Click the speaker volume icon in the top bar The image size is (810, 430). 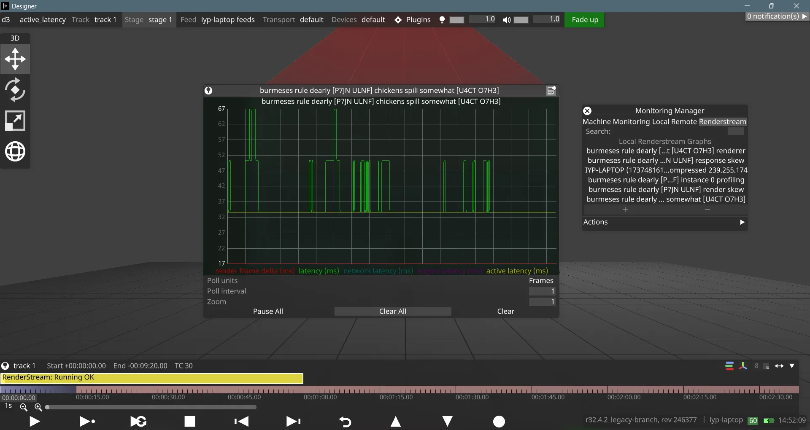click(x=507, y=20)
